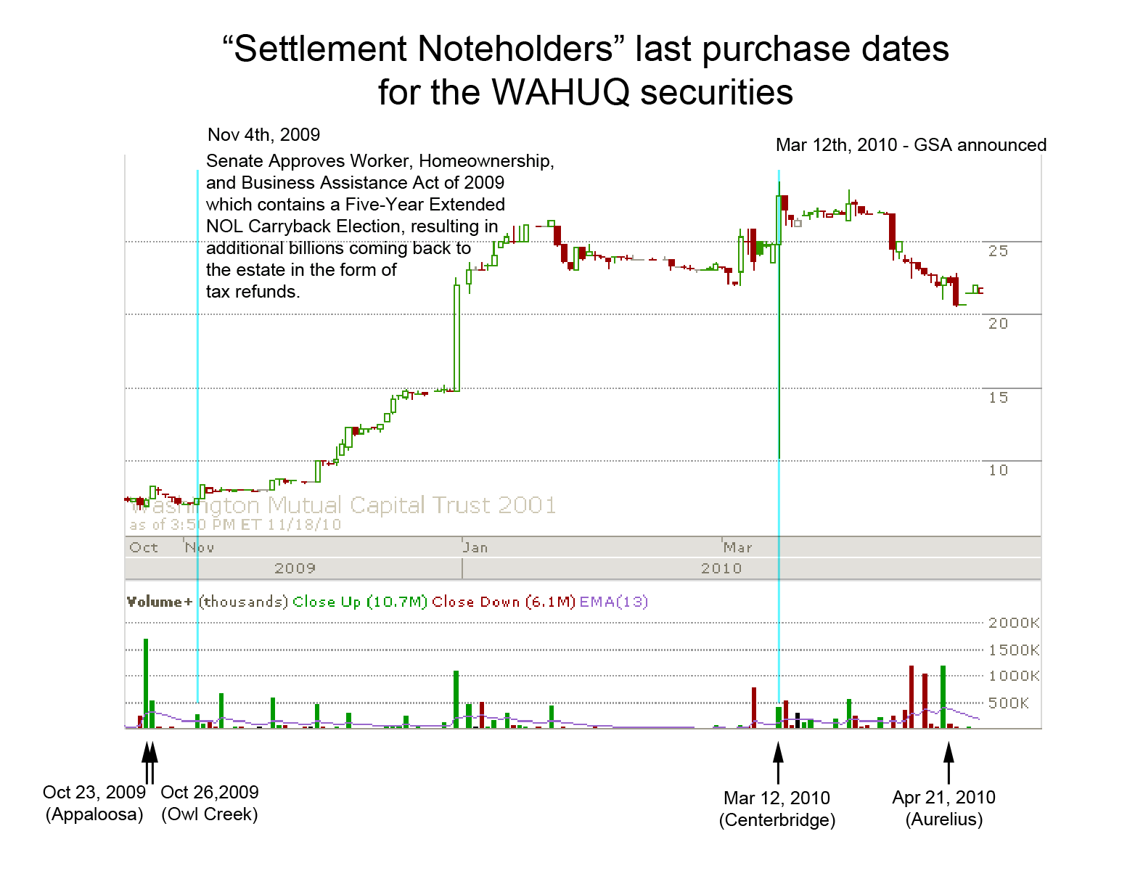
Task: Click the "2009" year band
Action: (x=295, y=568)
